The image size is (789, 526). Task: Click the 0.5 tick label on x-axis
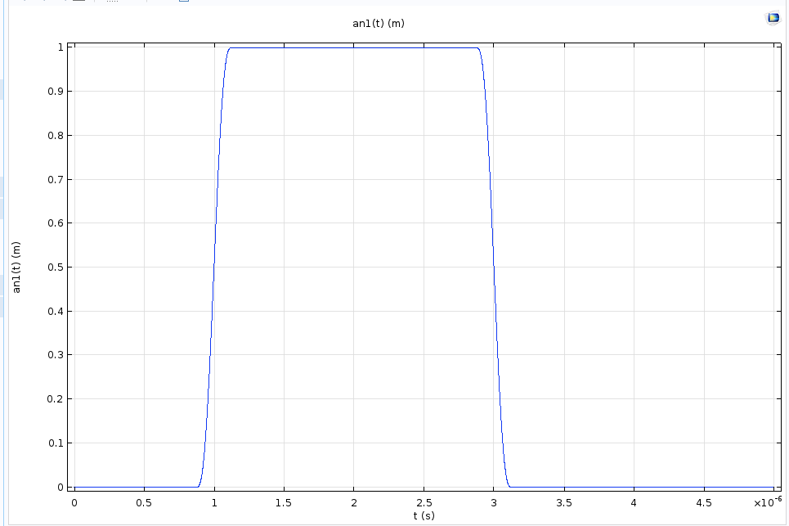pos(144,501)
